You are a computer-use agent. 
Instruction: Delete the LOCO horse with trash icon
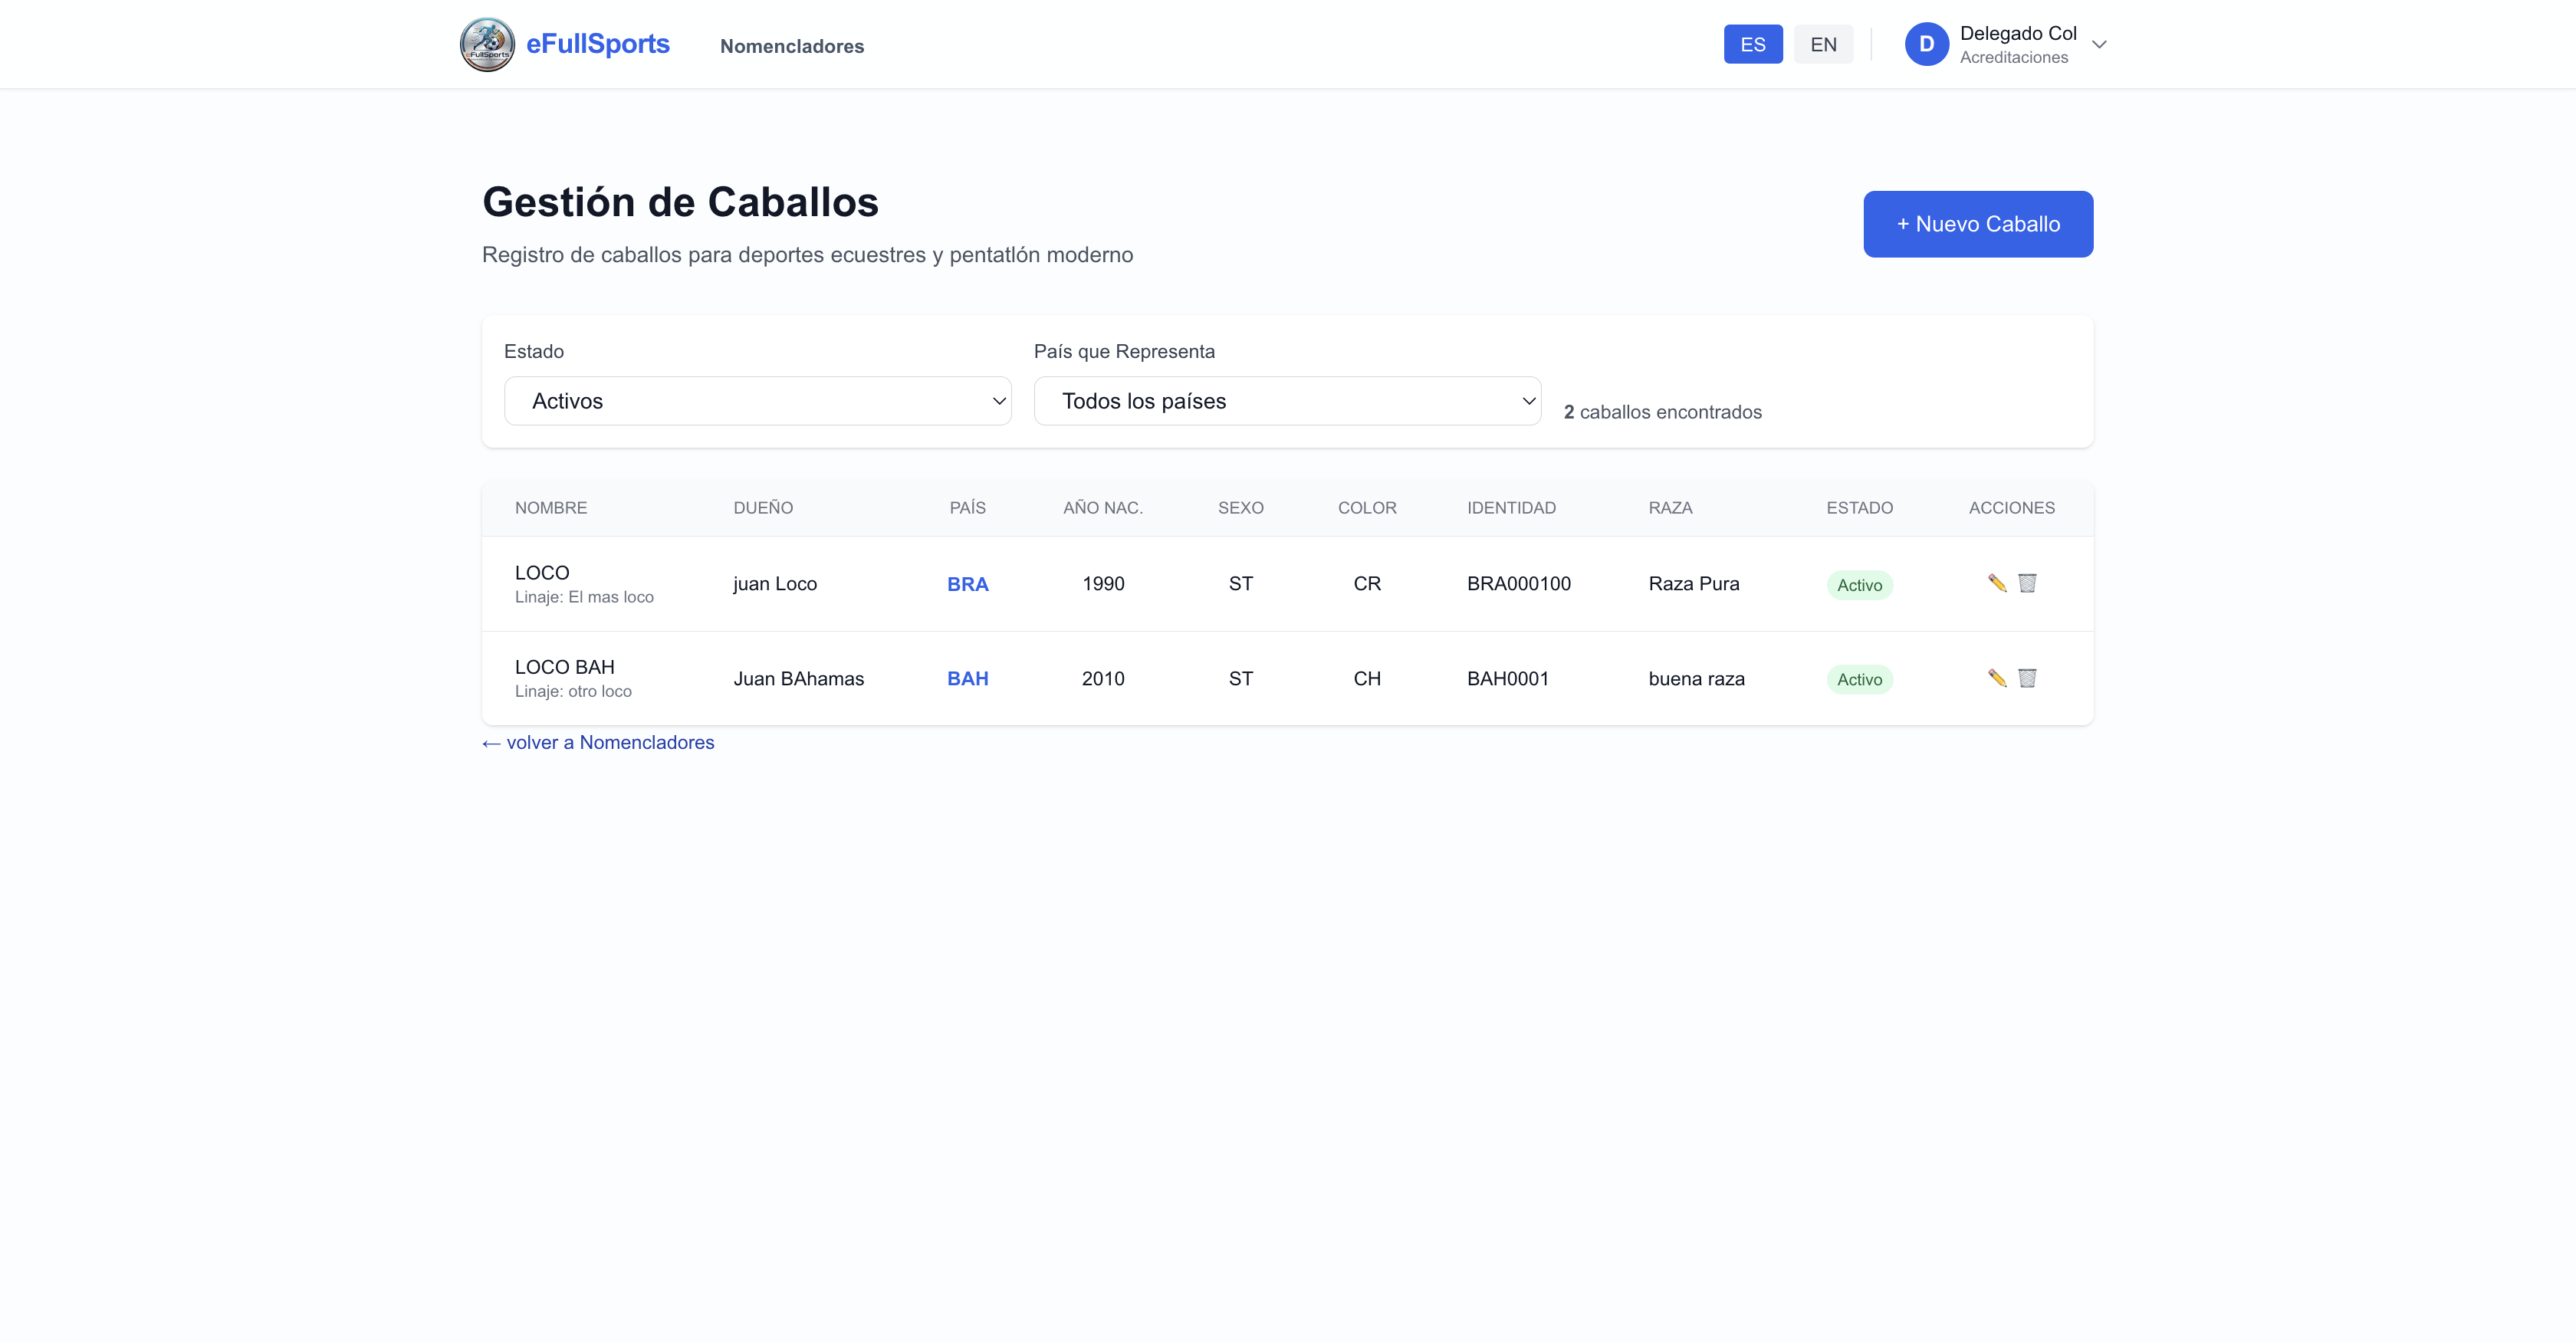tap(2027, 583)
